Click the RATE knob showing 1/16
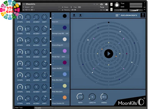Image resolution: width=160 pixels, height=109 pixels. [80, 97]
